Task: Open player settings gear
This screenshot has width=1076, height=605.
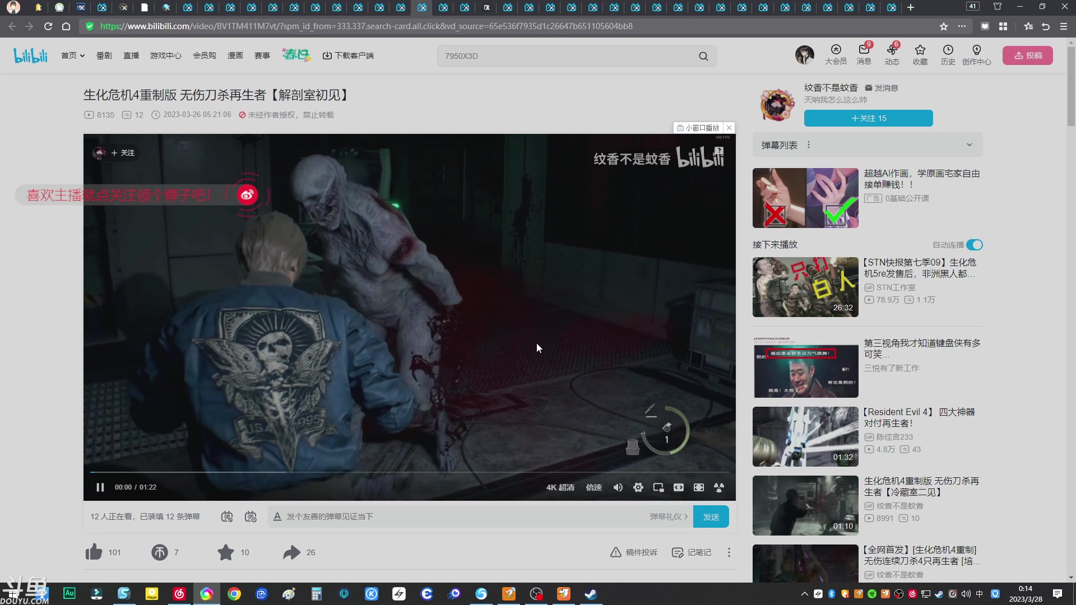Action: [638, 487]
